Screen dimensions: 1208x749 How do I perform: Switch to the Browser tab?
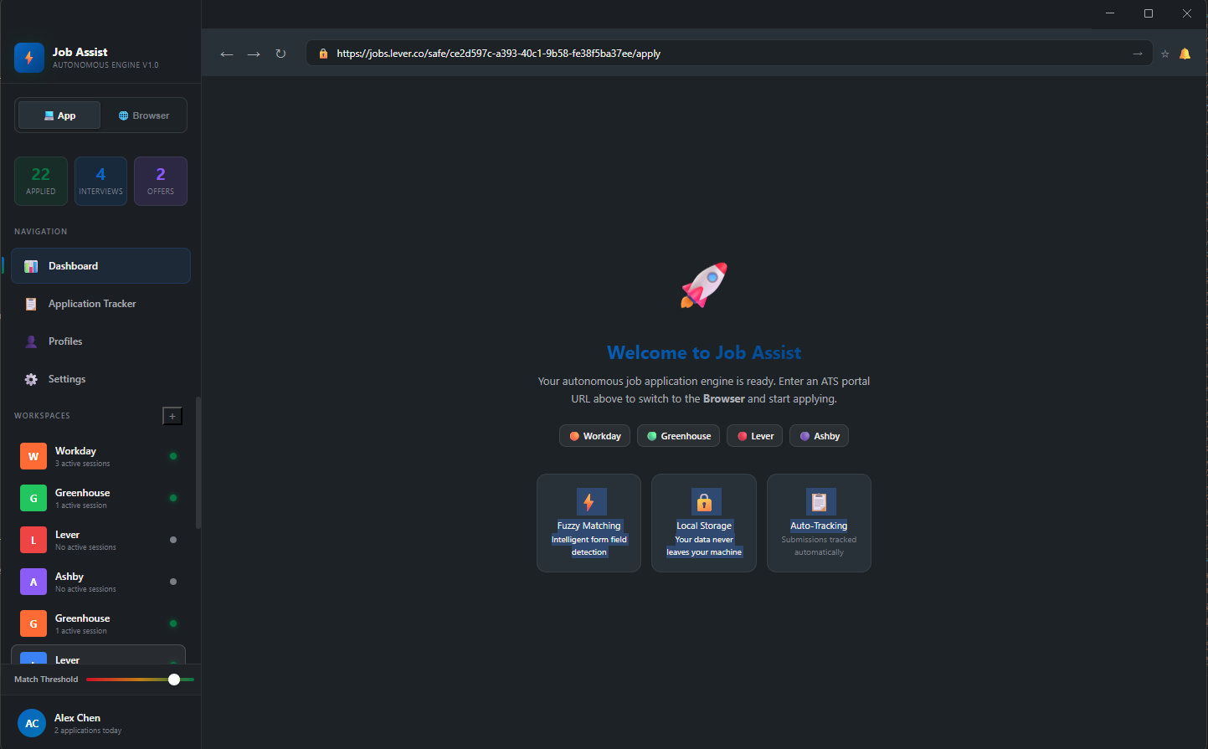(x=144, y=115)
